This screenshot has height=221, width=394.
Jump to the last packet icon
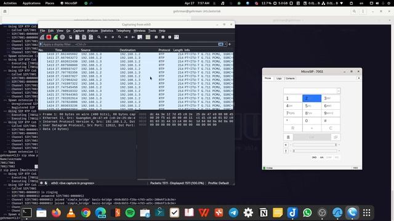tap(133, 37)
